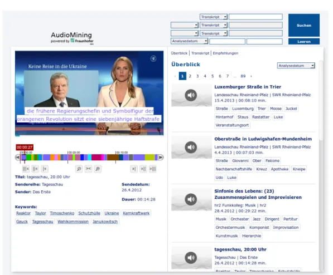Open the Analysedatum sort dropdown beside Überblick heading
333x275 pixels.
296,66
